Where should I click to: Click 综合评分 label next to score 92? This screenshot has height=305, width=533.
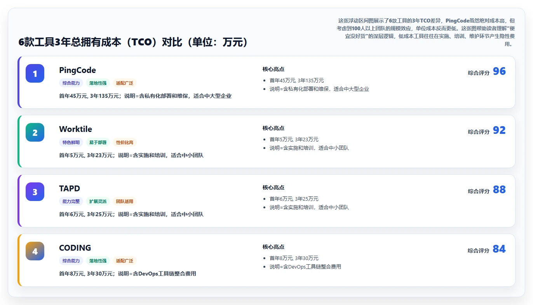pyautogui.click(x=479, y=132)
